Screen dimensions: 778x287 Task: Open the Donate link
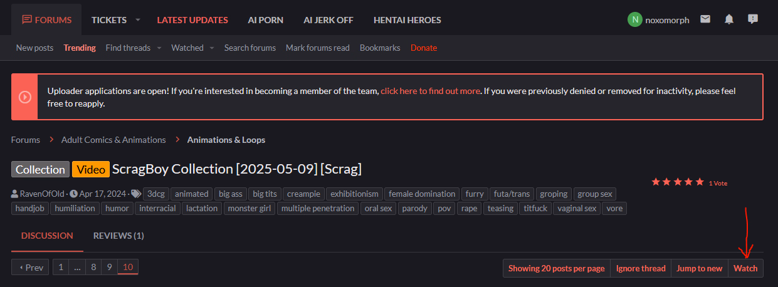click(424, 48)
